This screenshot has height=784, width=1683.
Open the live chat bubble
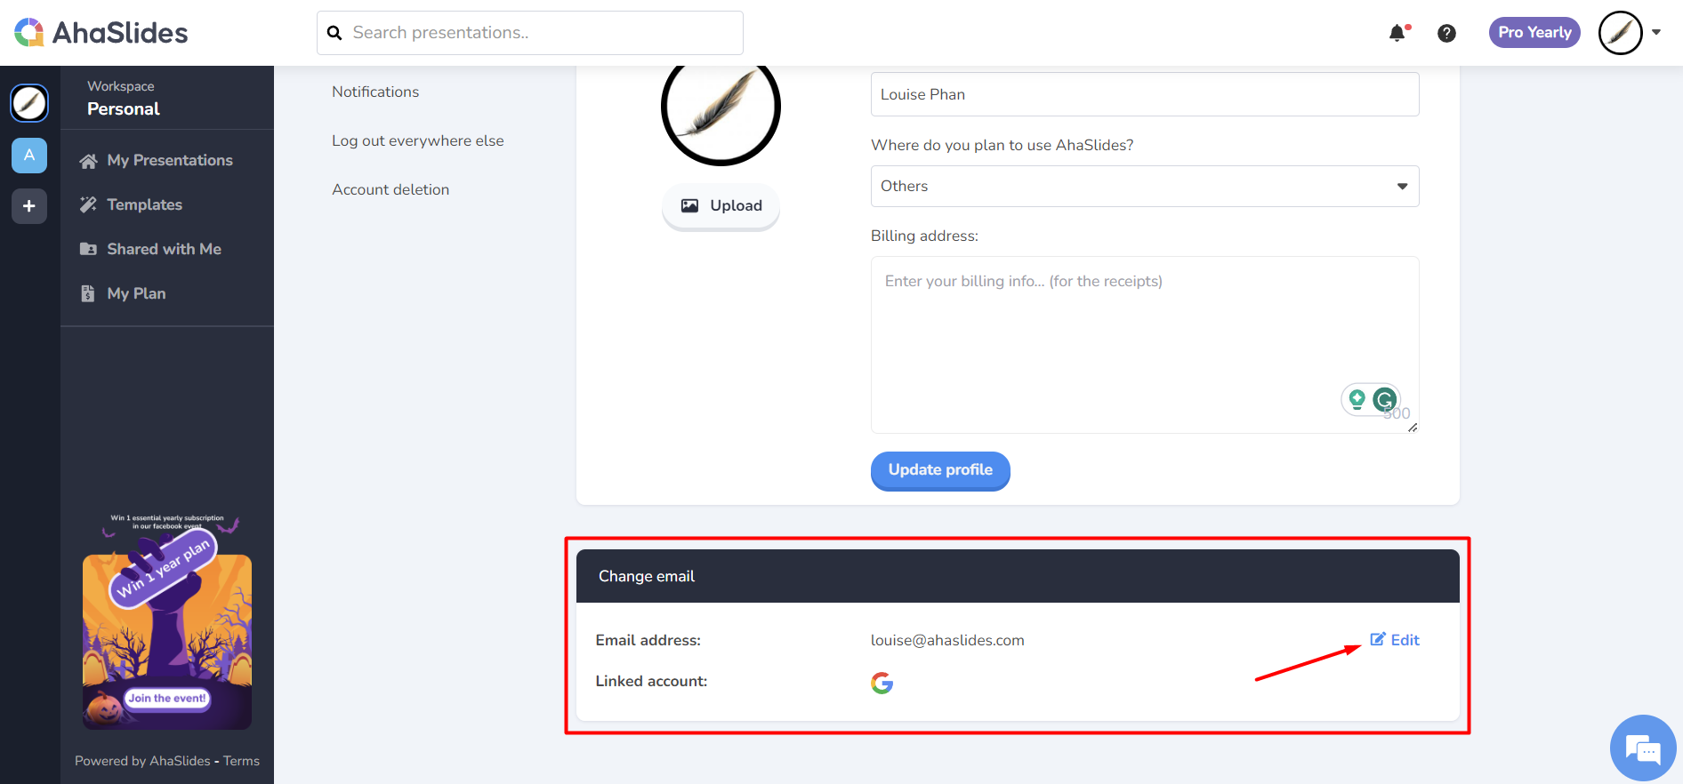[1643, 748]
